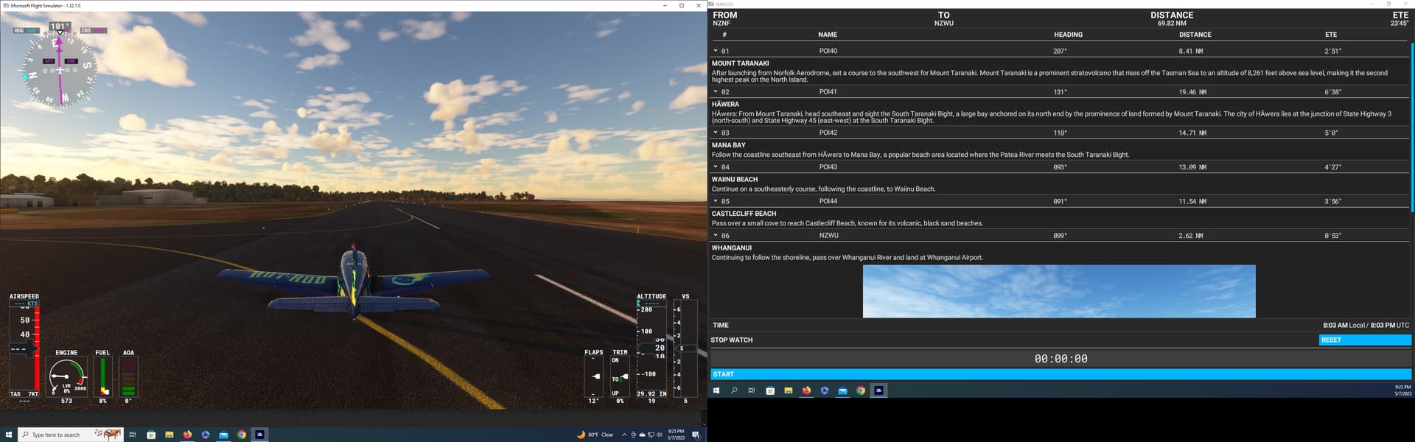
Task: Show hidden system tray icons
Action: tap(624, 435)
